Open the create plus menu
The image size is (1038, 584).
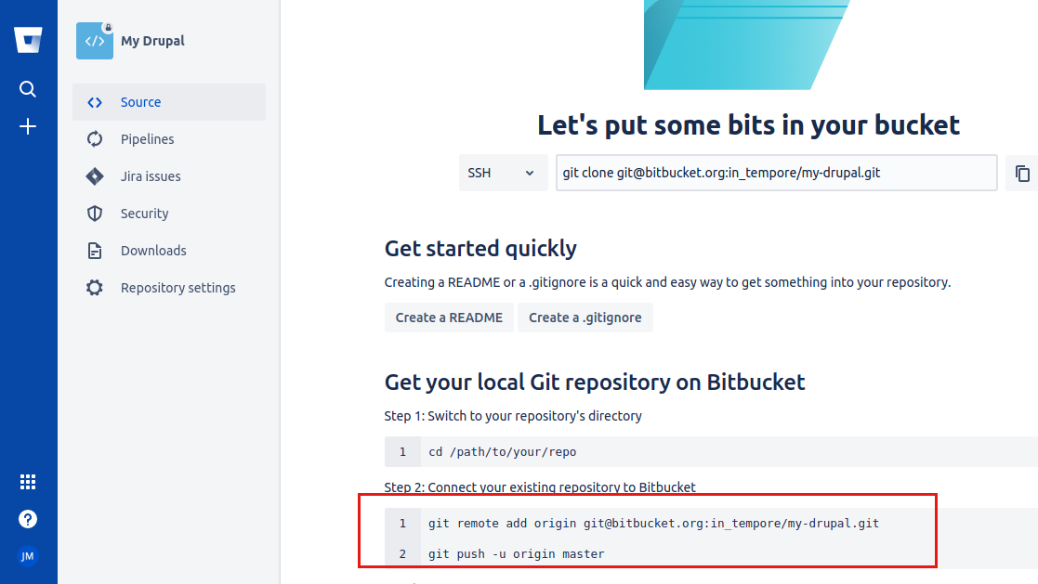tap(28, 126)
